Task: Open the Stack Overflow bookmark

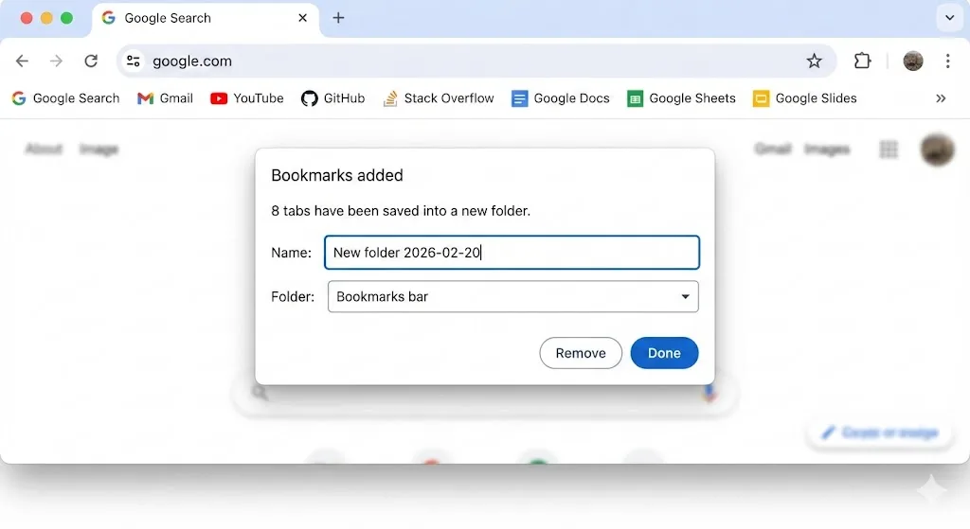Action: (439, 98)
